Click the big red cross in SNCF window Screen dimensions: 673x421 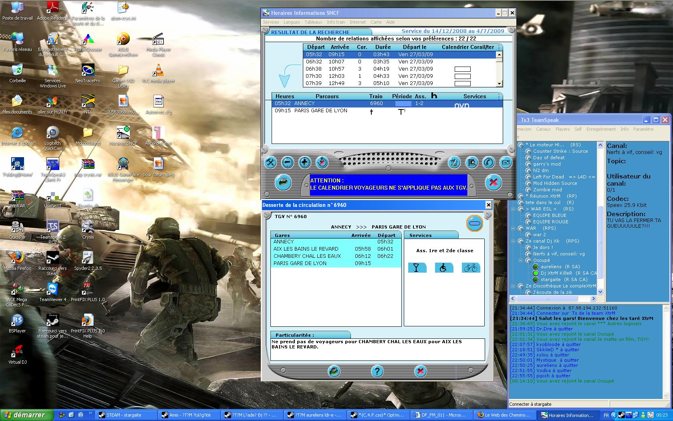(x=493, y=183)
